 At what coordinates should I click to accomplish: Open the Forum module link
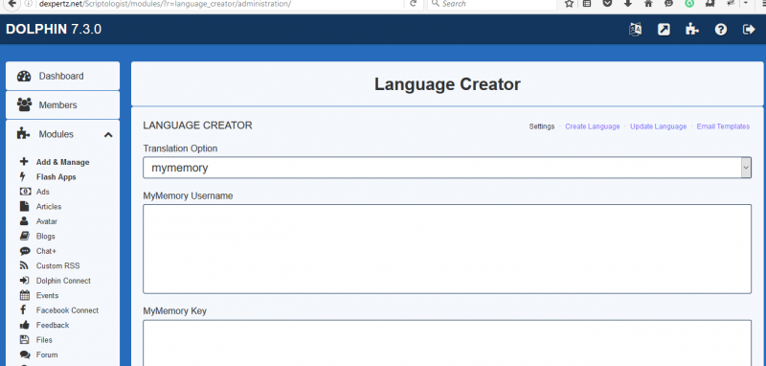click(x=46, y=355)
